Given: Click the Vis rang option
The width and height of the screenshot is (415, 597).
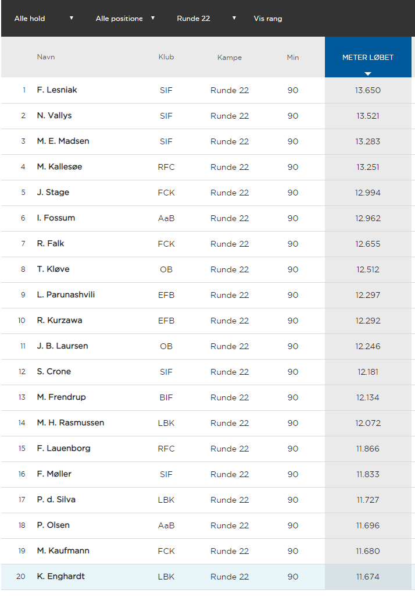Looking at the screenshot, I should [x=268, y=18].
